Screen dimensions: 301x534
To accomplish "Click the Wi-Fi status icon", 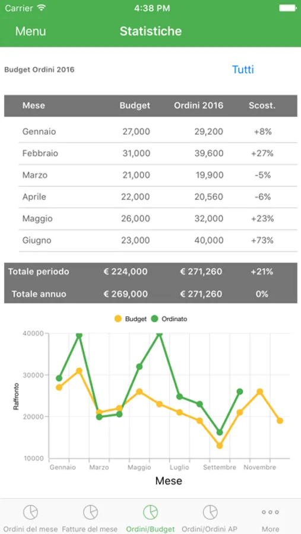I will [x=42, y=8].
